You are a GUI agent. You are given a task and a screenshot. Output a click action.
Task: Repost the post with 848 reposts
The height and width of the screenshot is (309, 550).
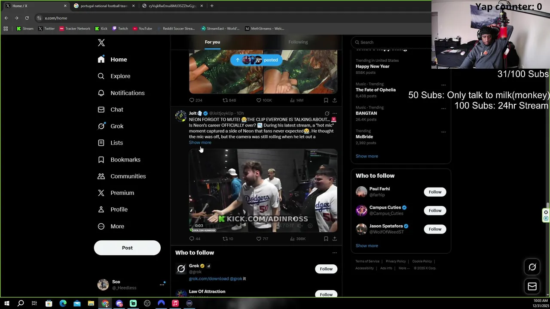[x=229, y=100]
